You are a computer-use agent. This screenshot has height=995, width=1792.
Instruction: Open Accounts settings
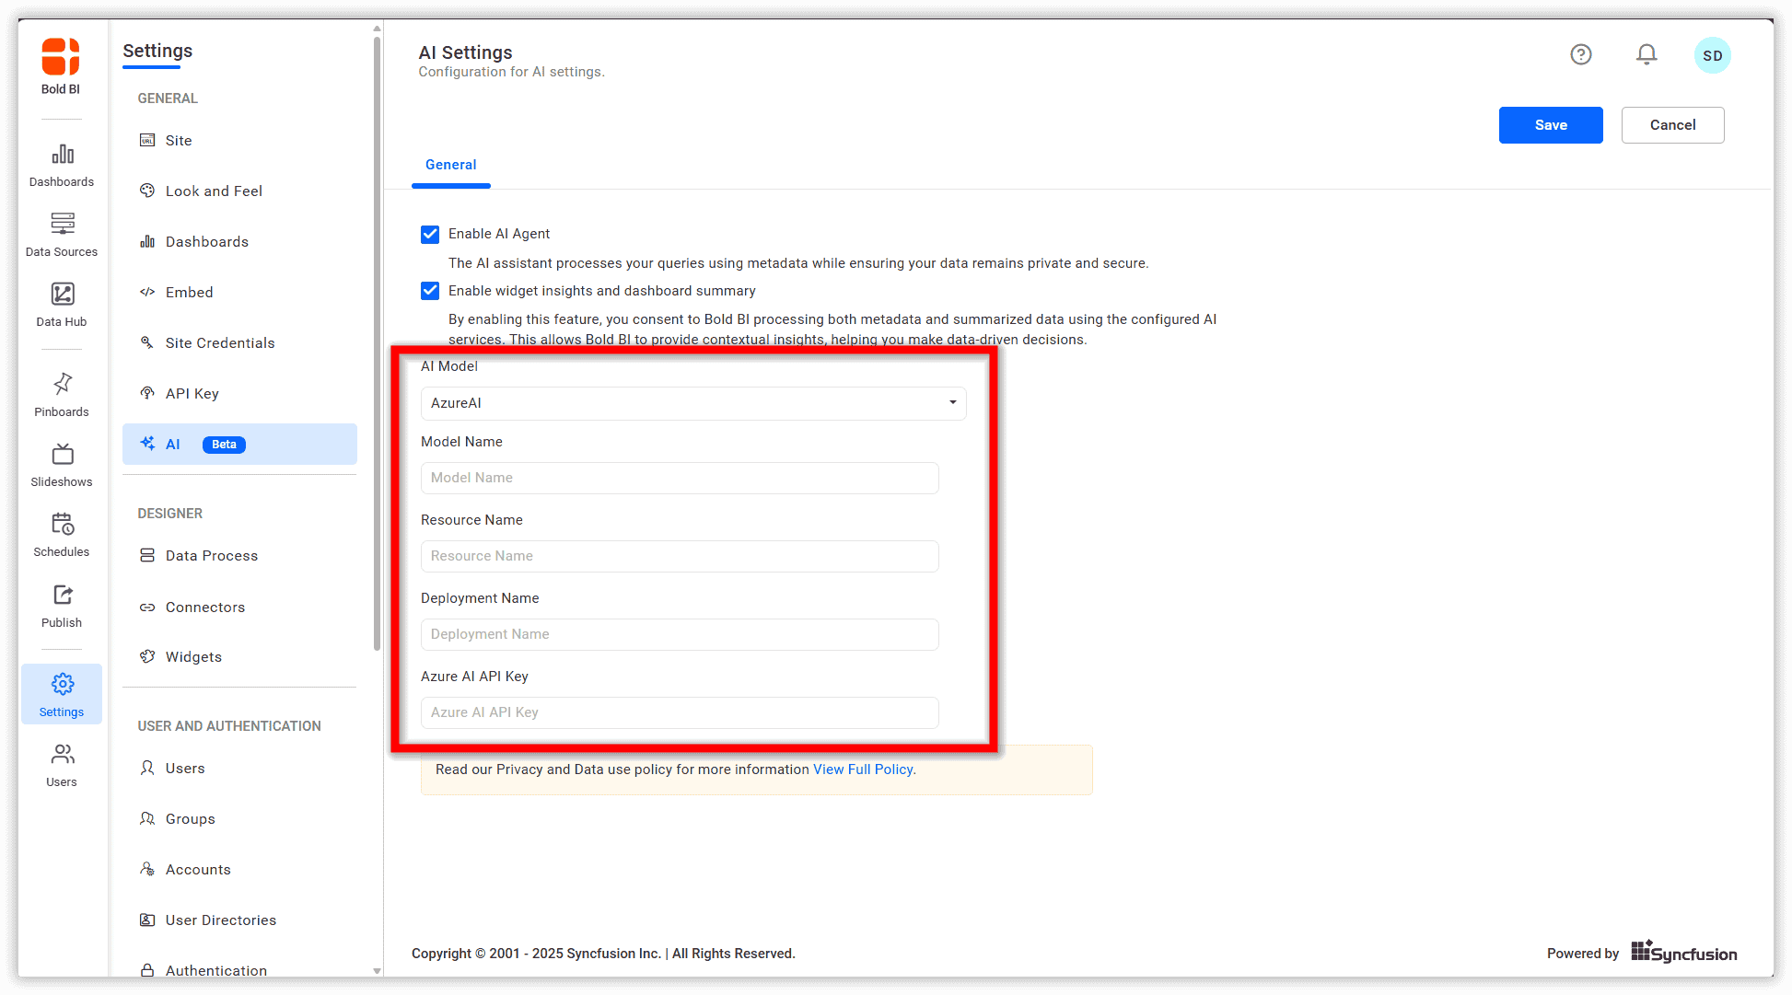[239, 870]
